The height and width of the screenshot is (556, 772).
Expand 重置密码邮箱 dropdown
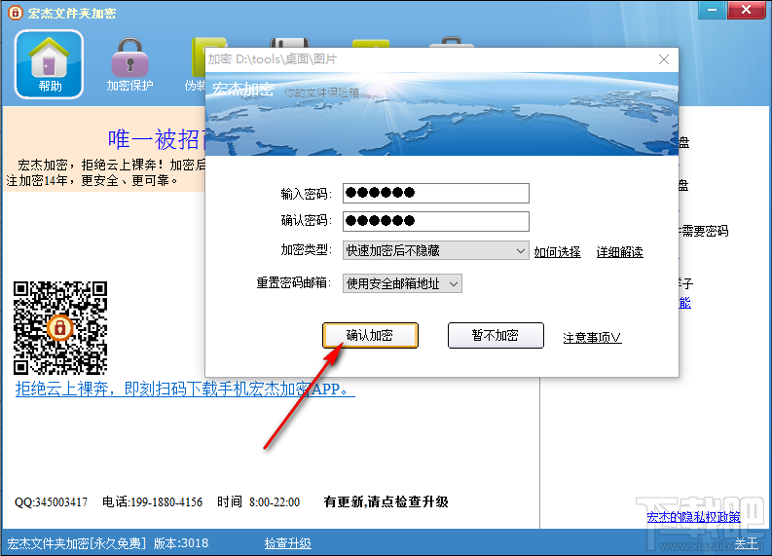402,283
